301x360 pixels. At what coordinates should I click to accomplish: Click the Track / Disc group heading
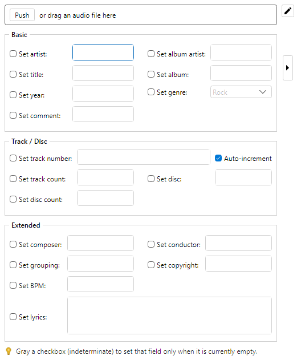(x=29, y=141)
